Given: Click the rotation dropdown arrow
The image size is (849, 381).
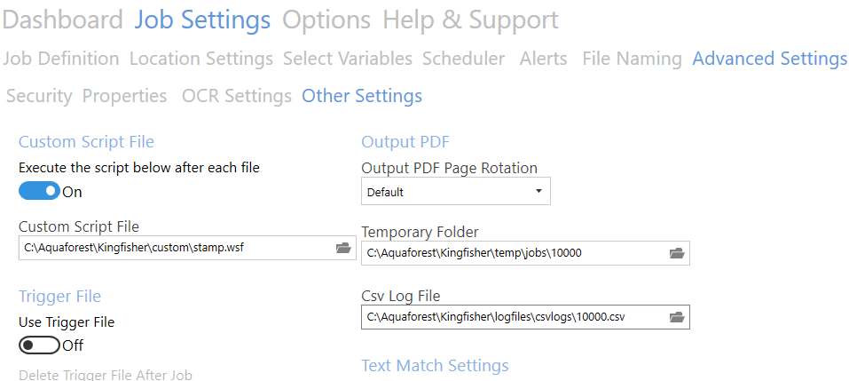Looking at the screenshot, I should click(538, 191).
